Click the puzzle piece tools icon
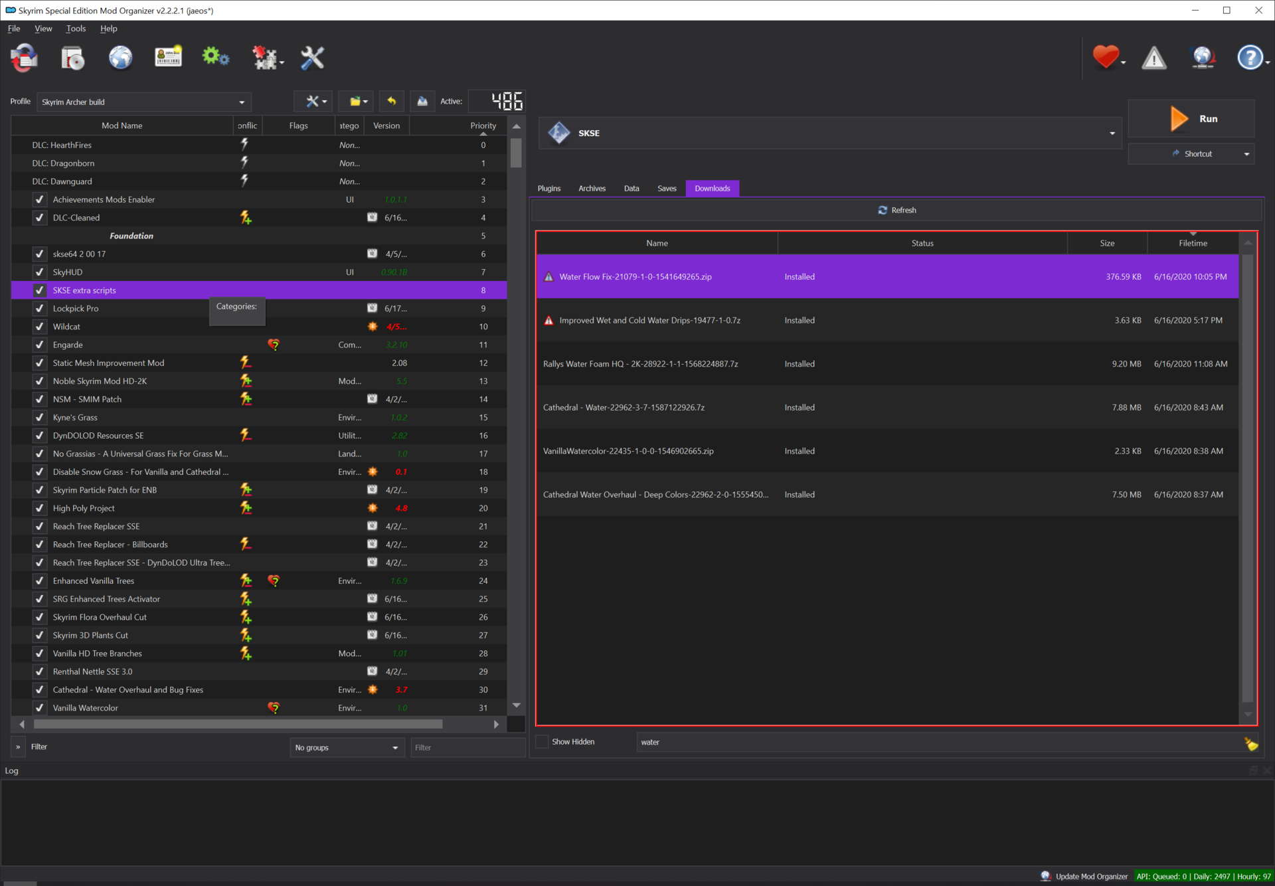 pos(267,58)
